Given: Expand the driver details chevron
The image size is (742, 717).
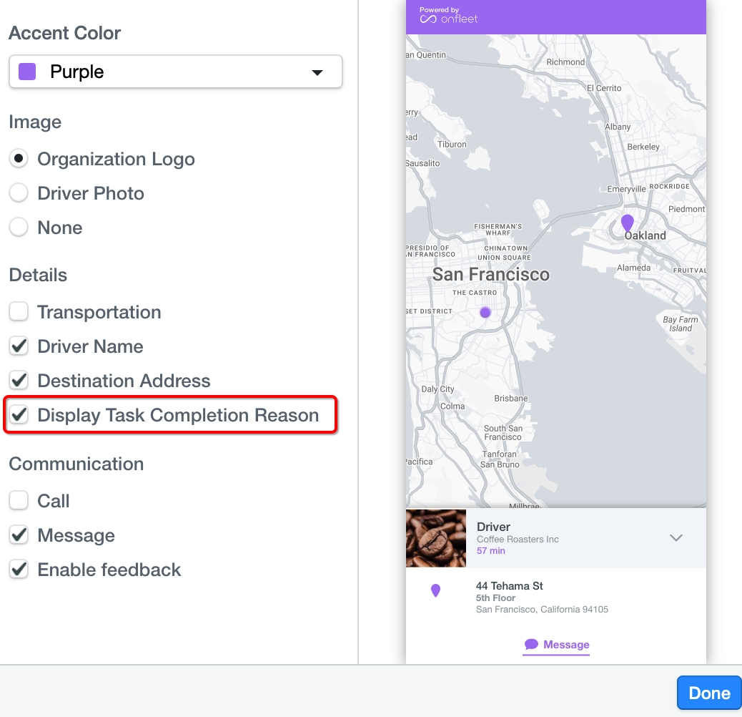Looking at the screenshot, I should click(x=676, y=538).
